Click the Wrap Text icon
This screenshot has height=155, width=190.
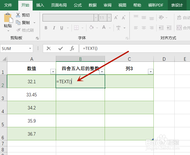(179, 18)
